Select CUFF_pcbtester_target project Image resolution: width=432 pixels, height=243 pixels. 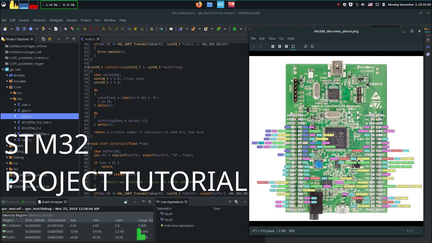[26, 64]
